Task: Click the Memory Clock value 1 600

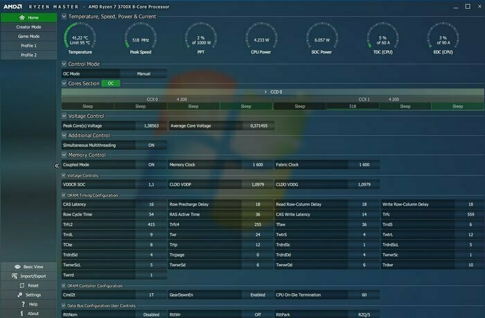Action: [257, 165]
